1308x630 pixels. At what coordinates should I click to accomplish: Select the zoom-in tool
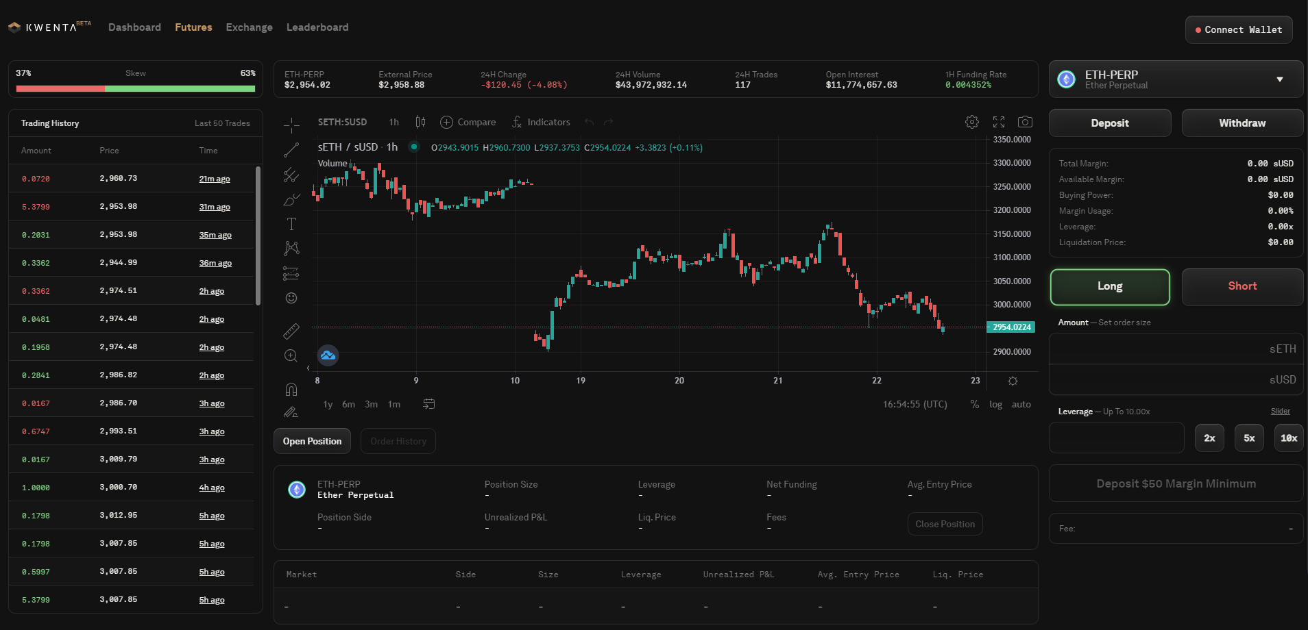coord(291,355)
